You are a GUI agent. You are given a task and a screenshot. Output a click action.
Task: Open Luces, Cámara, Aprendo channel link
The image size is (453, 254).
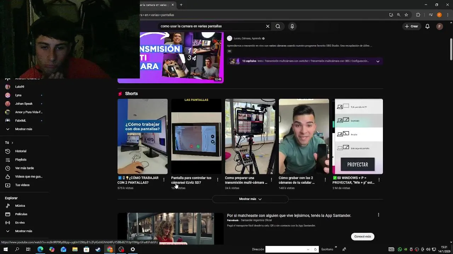point(247,38)
